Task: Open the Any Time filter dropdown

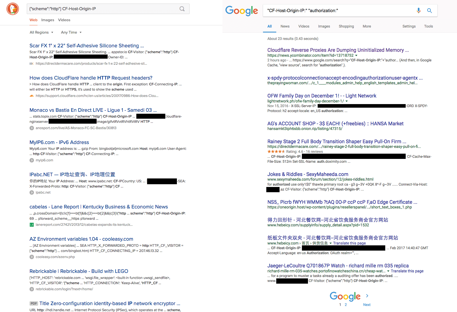Action: (x=71, y=32)
